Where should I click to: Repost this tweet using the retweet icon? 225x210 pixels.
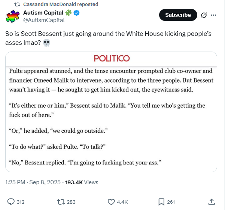60,202
